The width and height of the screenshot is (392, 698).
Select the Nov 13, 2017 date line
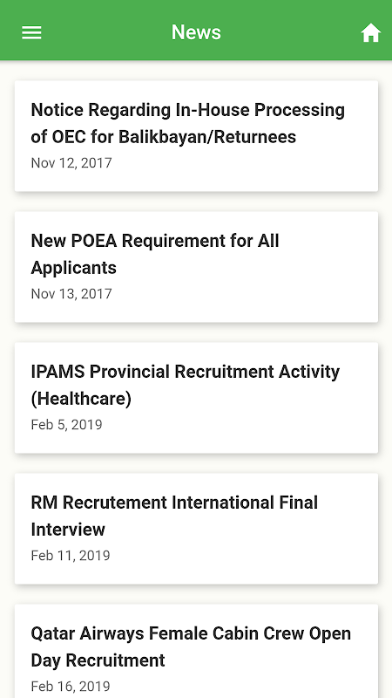coord(71,294)
